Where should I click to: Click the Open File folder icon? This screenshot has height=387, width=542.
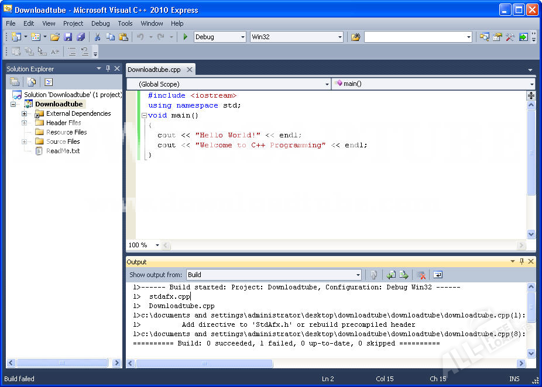(55, 37)
